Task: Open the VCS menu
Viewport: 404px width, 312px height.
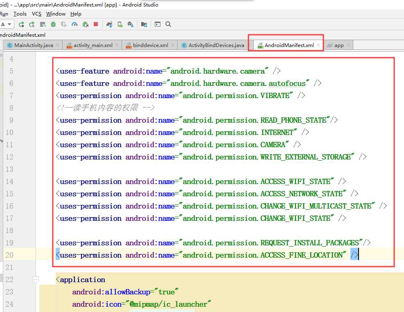Action: [x=36, y=14]
